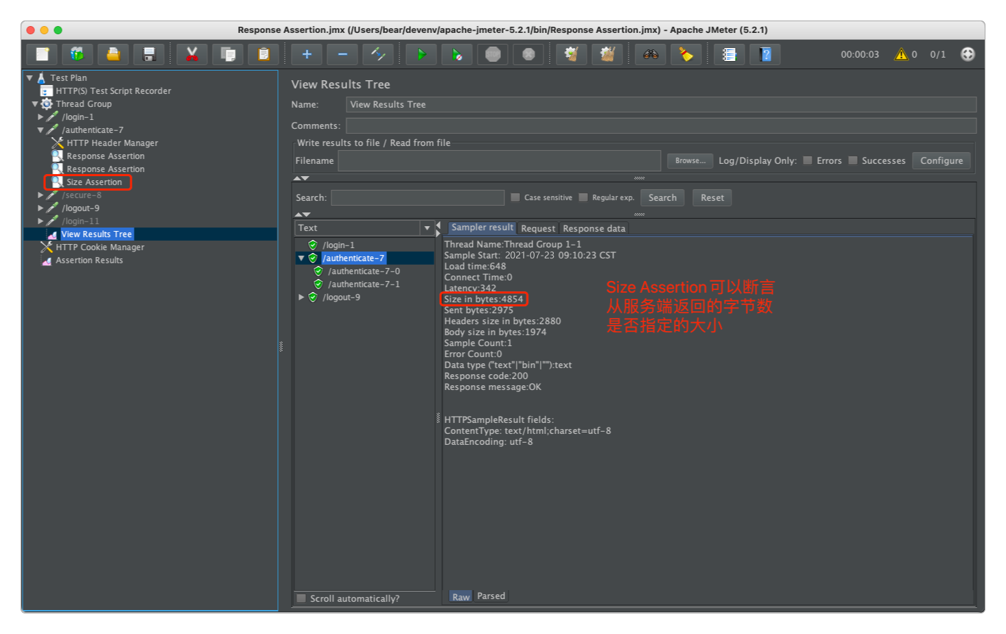The height and width of the screenshot is (634, 1006).
Task: Expand the /login-1 node in test plan
Action: point(40,117)
